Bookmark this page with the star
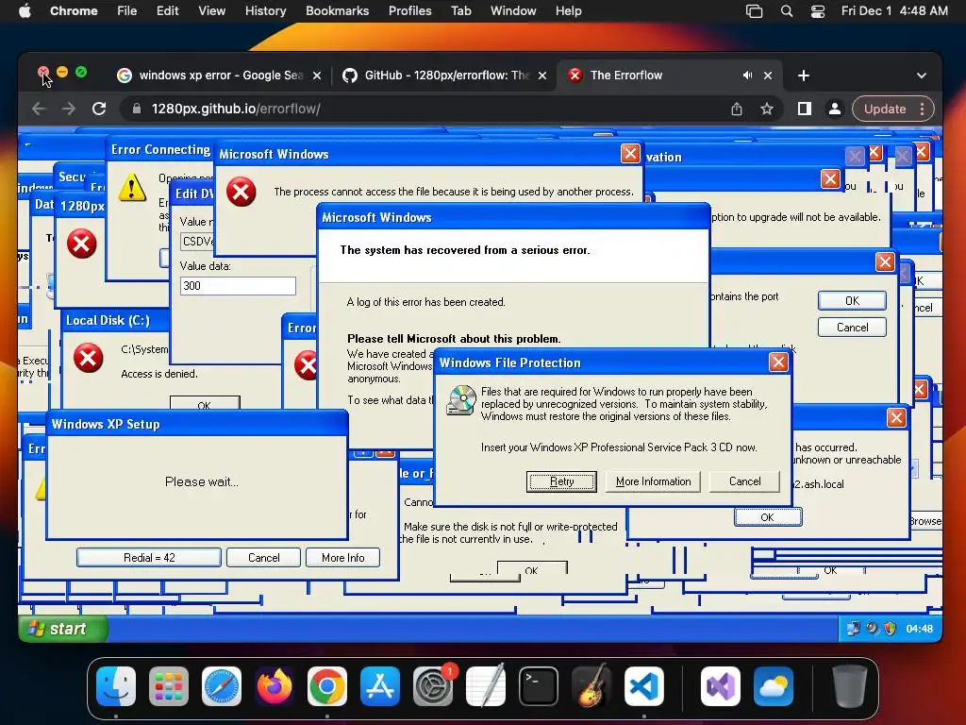This screenshot has width=966, height=725. (766, 110)
